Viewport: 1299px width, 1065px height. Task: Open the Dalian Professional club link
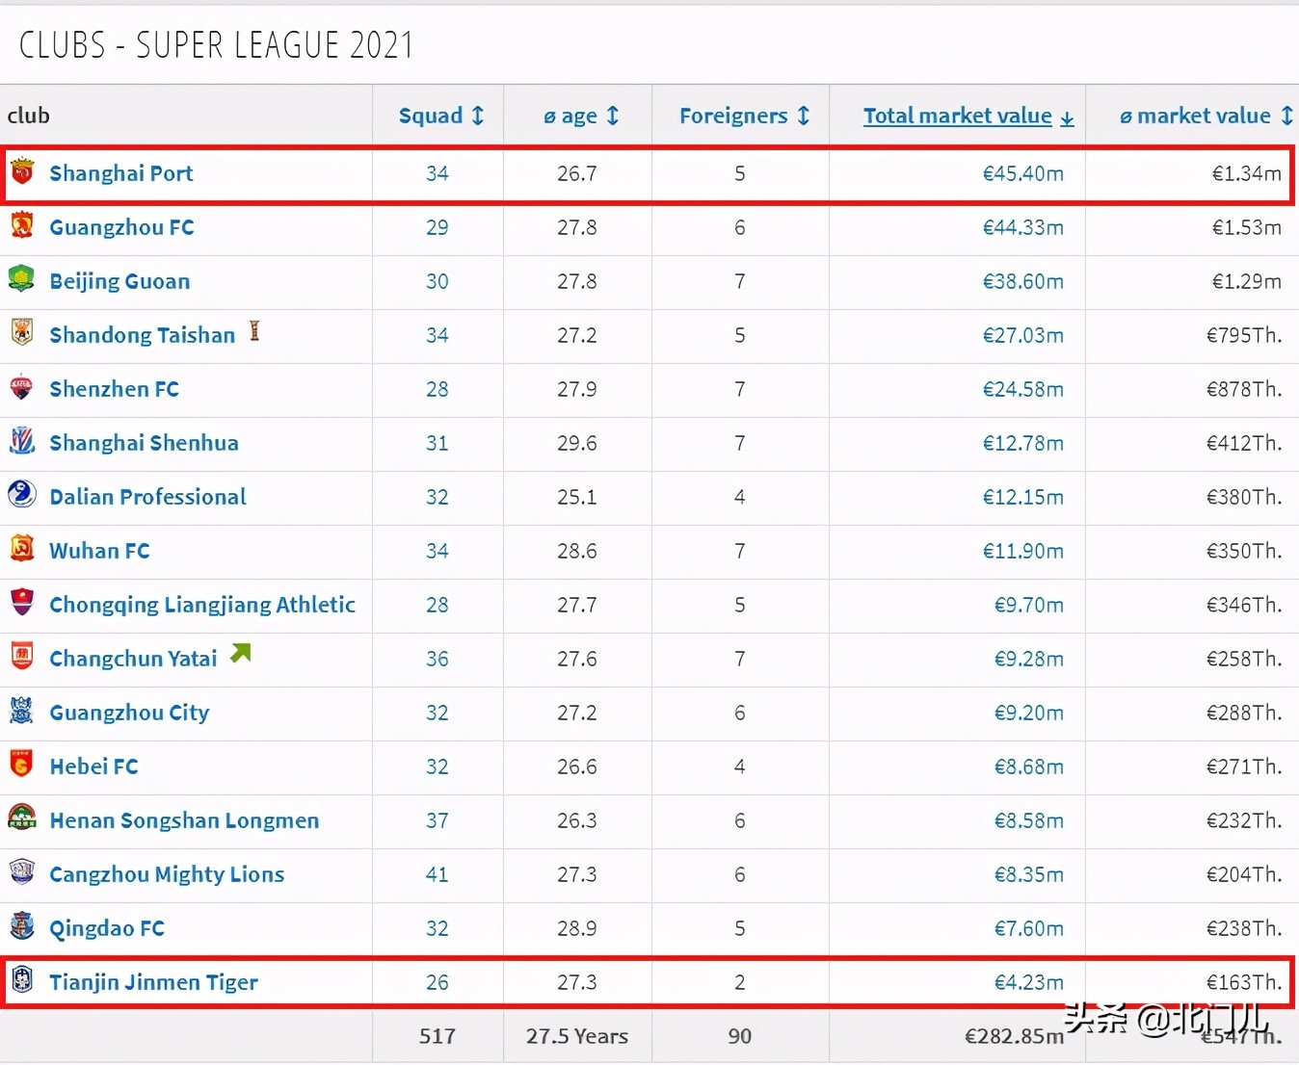pyautogui.click(x=148, y=497)
